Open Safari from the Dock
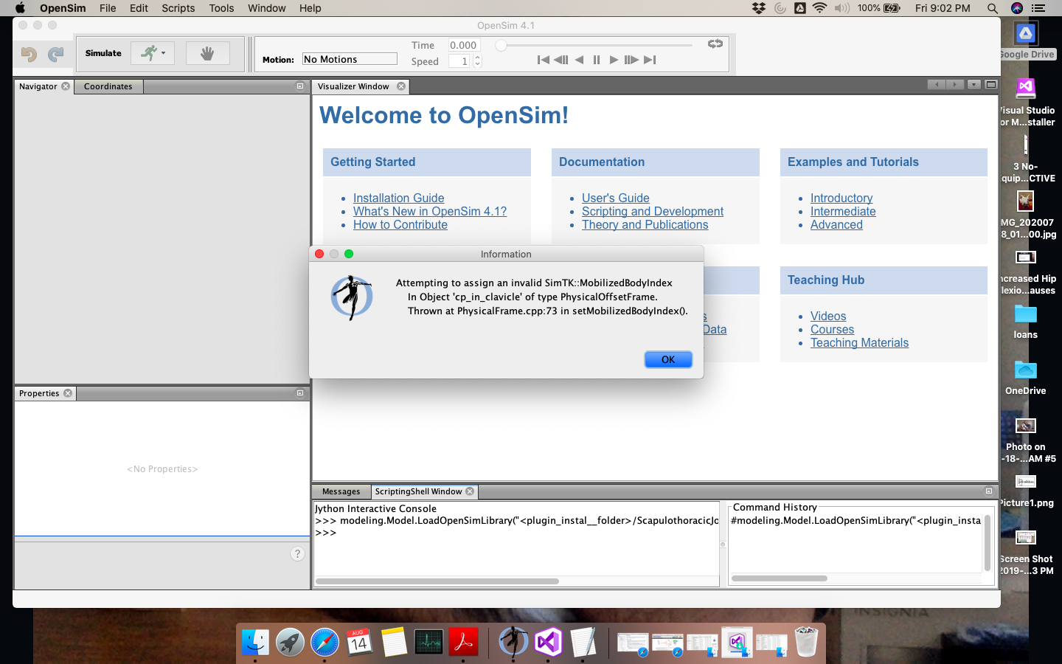The width and height of the screenshot is (1062, 664). pyautogui.click(x=324, y=643)
